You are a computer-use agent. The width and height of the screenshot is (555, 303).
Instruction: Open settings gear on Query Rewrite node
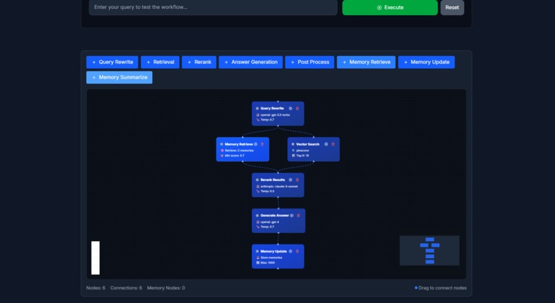coord(291,108)
